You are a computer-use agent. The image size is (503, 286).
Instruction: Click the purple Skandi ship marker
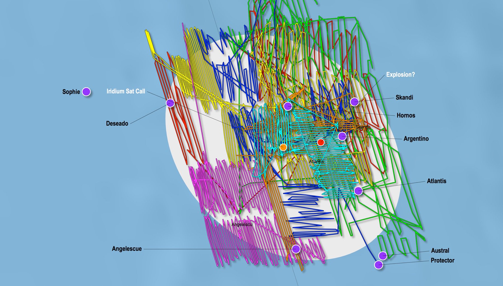pos(354,102)
